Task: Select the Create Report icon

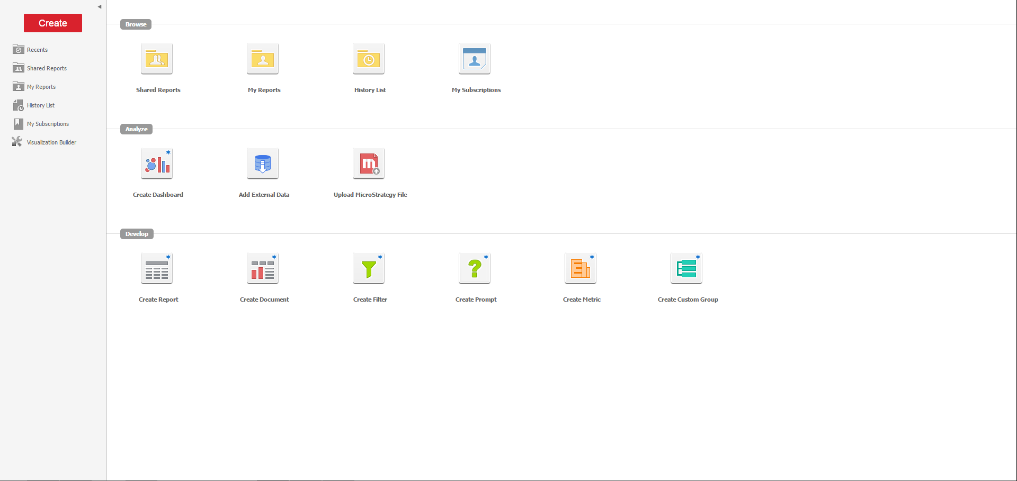Action: 157,268
